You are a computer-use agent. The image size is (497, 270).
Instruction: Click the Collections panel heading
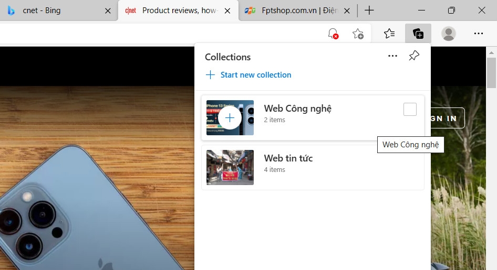click(x=227, y=57)
